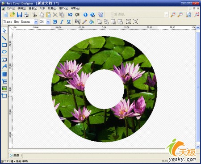This screenshot has width=201, height=164.
Task: Click the Print icon
Action: point(26,15)
